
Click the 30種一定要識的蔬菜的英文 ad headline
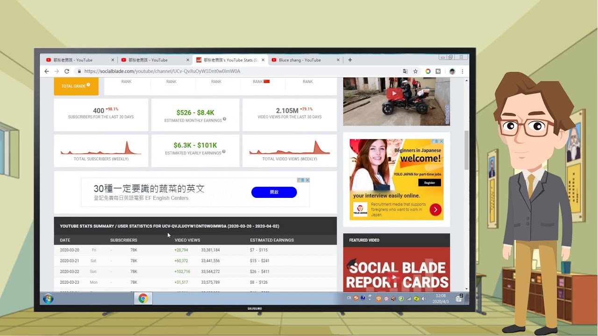click(149, 189)
